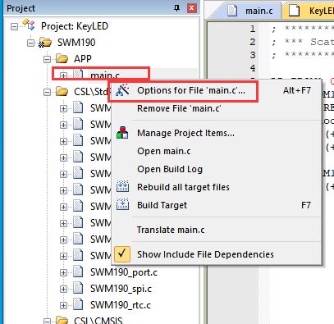Image resolution: width=334 pixels, height=324 pixels.
Task: Expand the SWM190_rtc.c tree node
Action: pyautogui.click(x=63, y=305)
